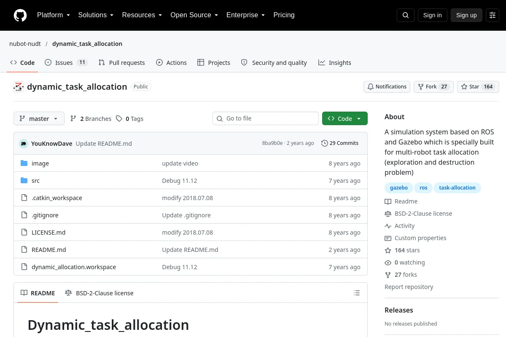Screen dimensions: 506x337
Task: Click the image folder icon
Action: coord(24,163)
